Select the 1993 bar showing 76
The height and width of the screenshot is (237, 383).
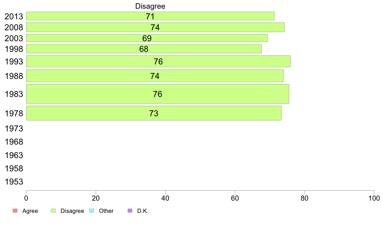tap(158, 61)
